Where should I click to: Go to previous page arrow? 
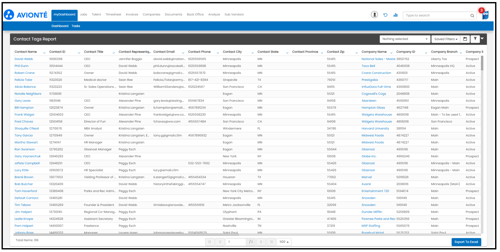coord(220,242)
